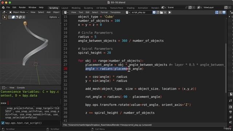Switch to the Sculpting workspace tab
The width and height of the screenshot is (233, 131).
[x=88, y=8]
